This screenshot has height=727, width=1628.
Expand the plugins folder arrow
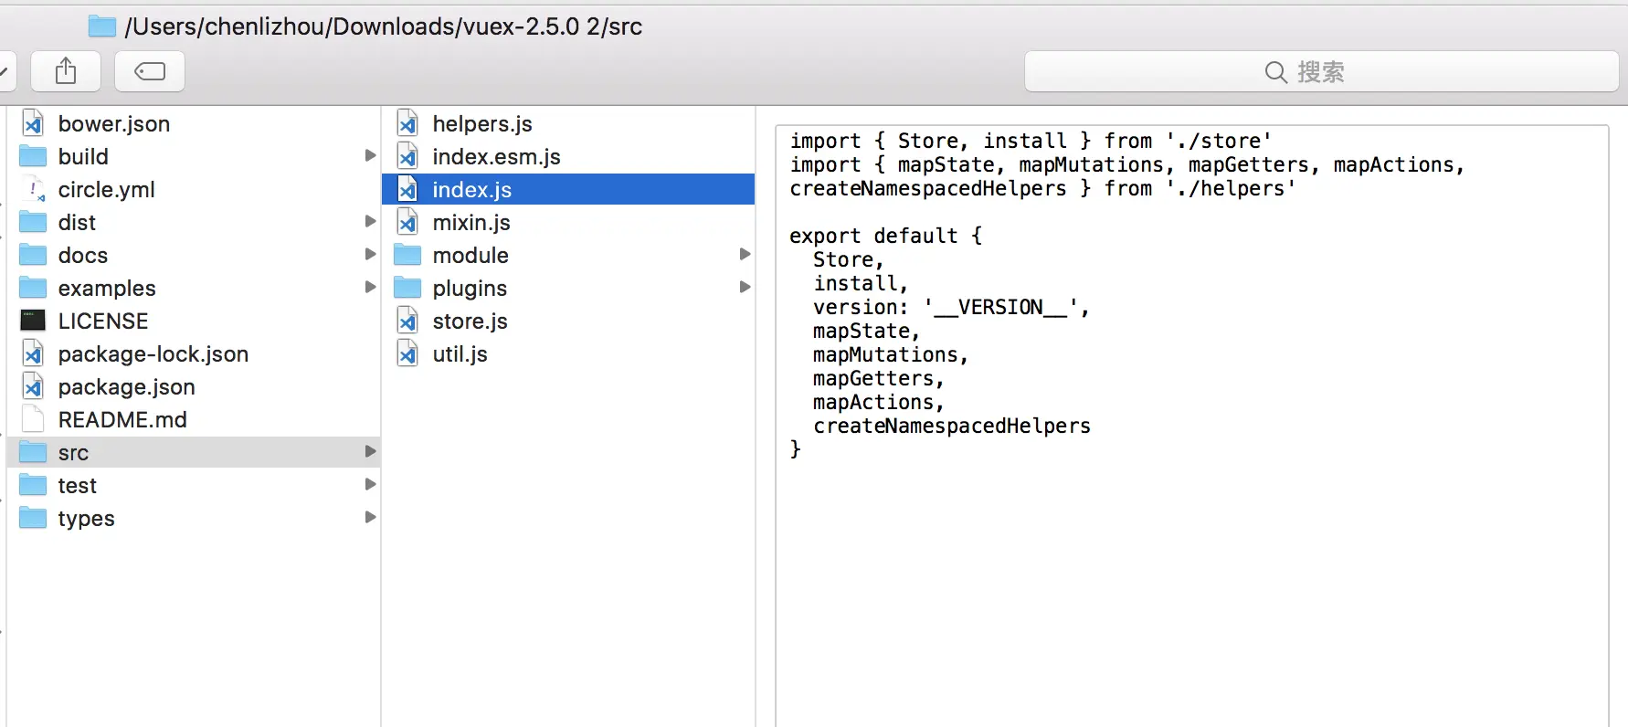pos(745,287)
